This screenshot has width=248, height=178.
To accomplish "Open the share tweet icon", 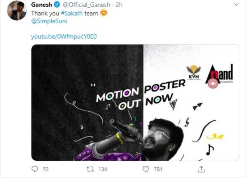I will [201, 169].
